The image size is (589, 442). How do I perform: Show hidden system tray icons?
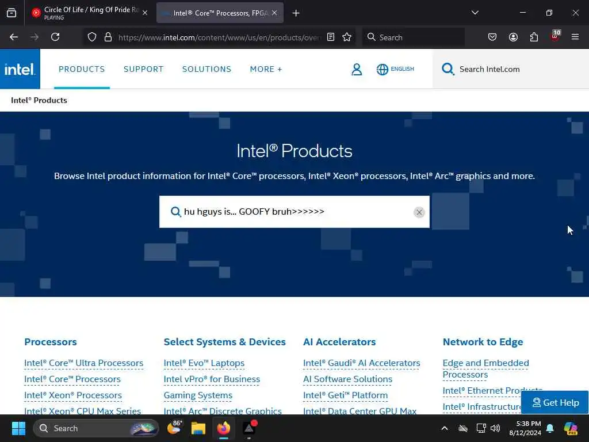[445, 428]
